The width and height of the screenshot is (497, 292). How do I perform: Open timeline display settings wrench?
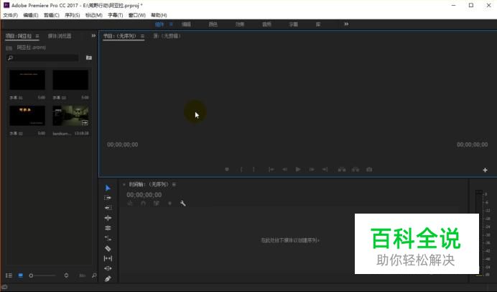pyautogui.click(x=182, y=204)
